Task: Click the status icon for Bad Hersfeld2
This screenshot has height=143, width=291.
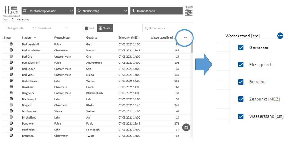Action: point(11,44)
